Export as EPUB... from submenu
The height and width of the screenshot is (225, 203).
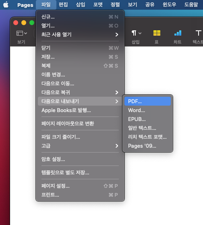(147, 119)
